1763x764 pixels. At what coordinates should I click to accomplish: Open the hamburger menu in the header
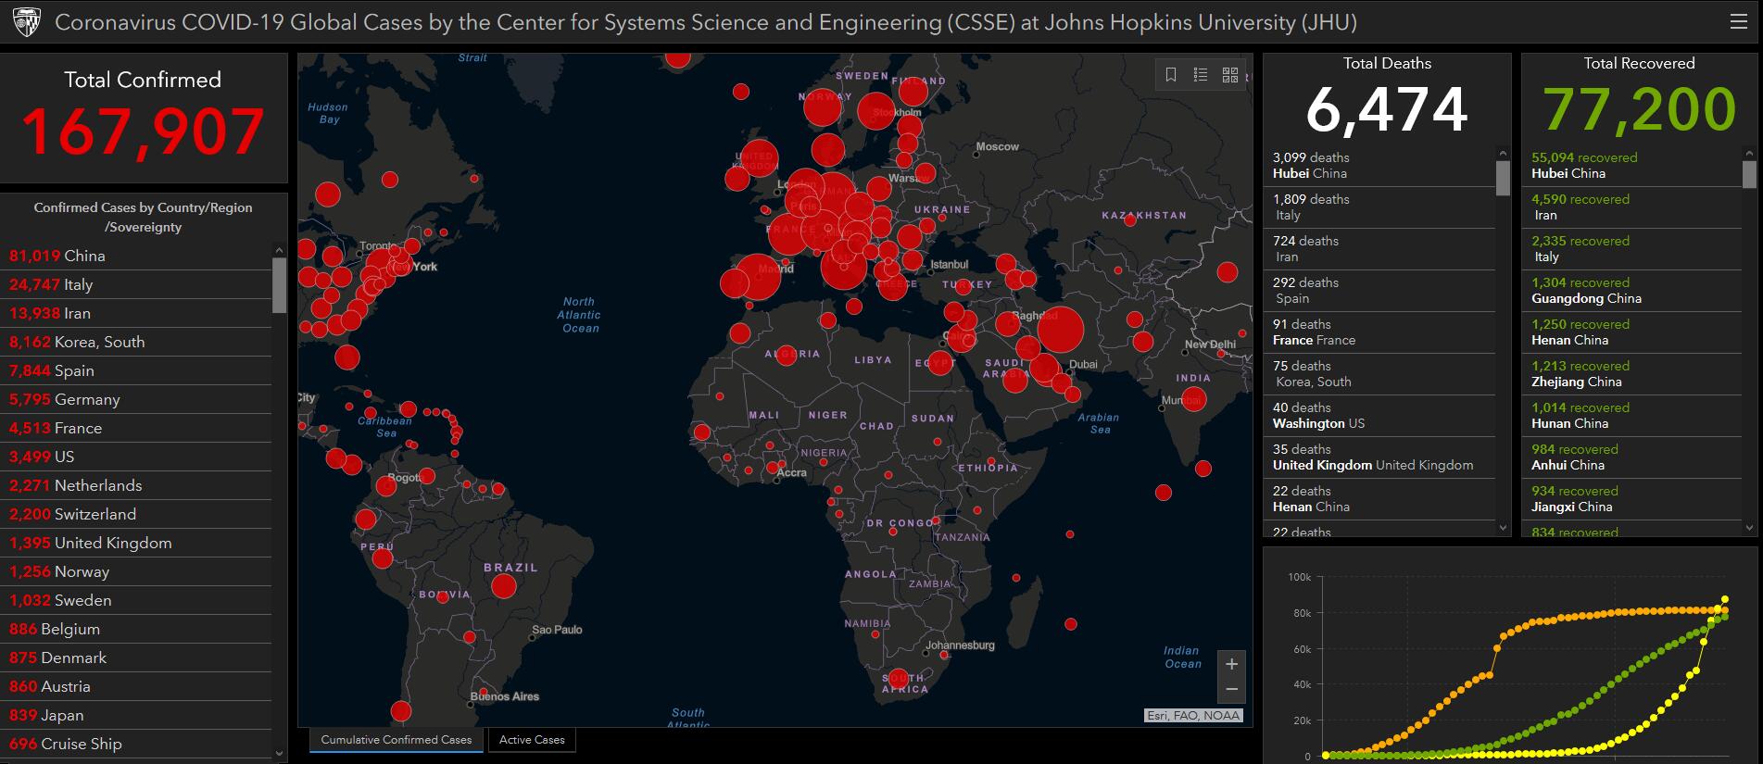pyautogui.click(x=1739, y=22)
